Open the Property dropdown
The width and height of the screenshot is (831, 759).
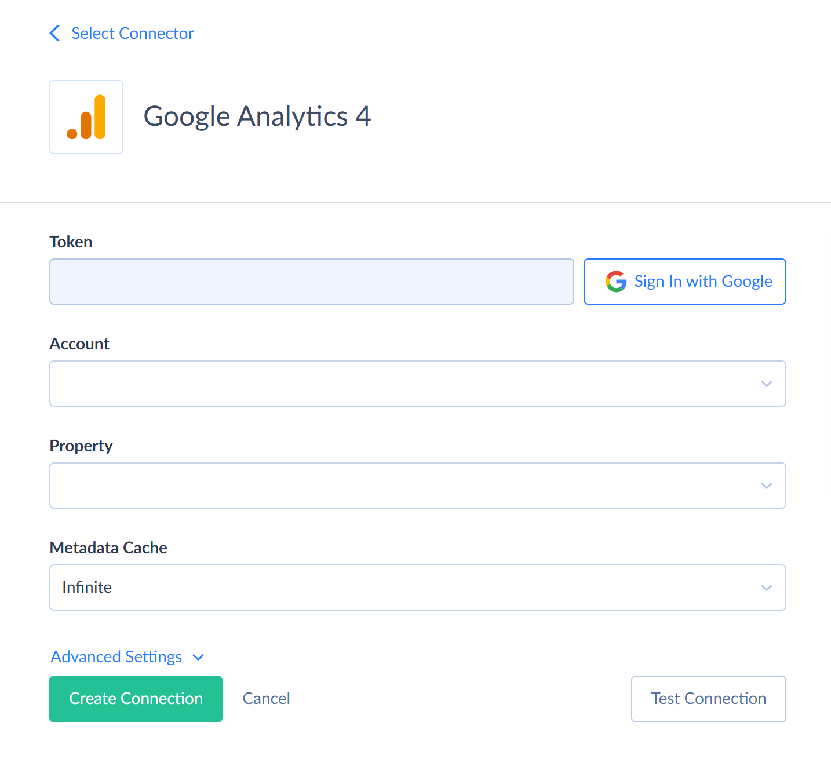(x=418, y=486)
